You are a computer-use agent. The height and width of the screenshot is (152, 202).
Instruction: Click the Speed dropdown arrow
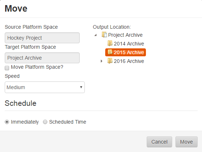81,87
